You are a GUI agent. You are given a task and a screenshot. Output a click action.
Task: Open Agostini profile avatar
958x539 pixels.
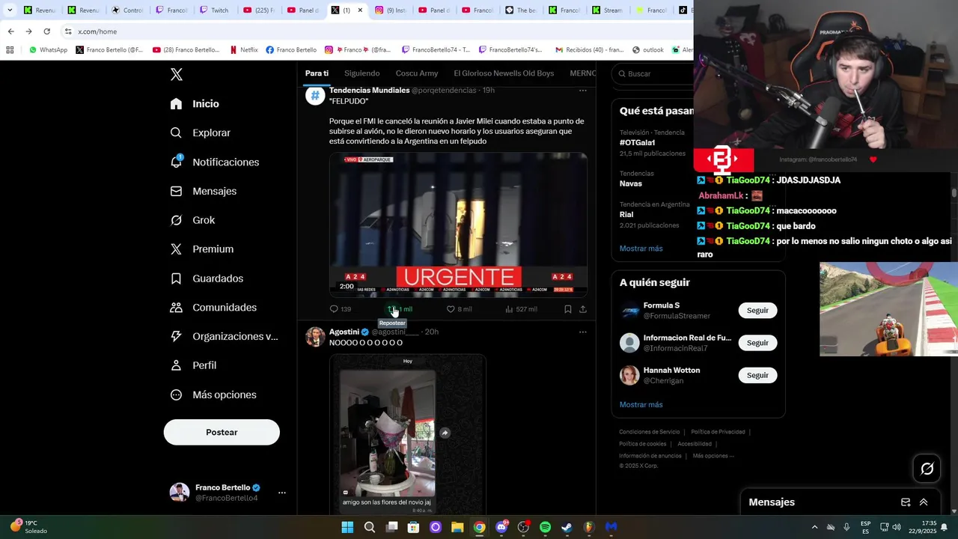pos(315,337)
